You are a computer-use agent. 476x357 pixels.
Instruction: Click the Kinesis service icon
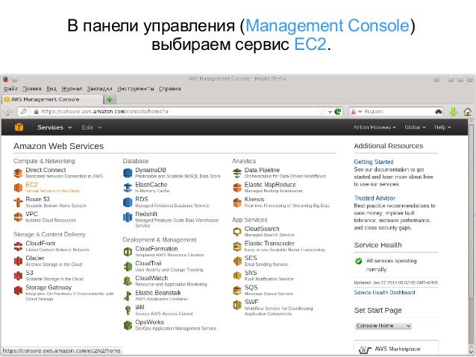pos(237,202)
